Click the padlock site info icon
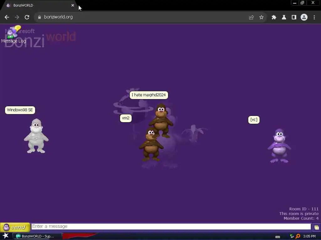The image size is (321, 240). (x=39, y=17)
